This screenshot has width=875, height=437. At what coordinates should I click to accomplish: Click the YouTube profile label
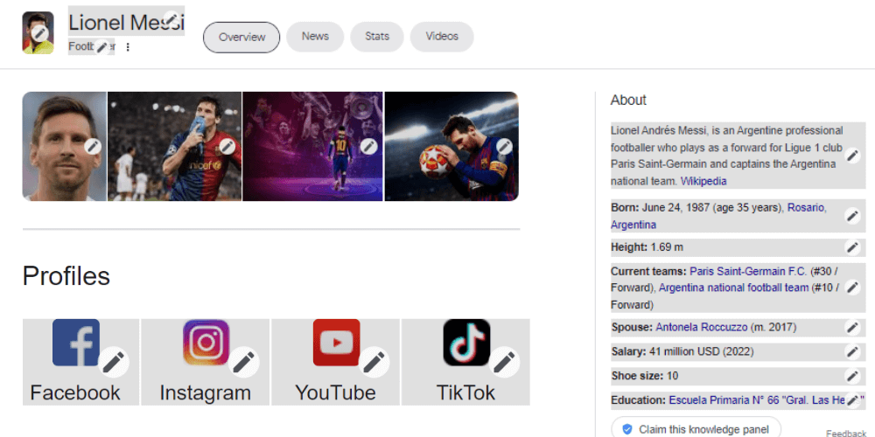(335, 392)
